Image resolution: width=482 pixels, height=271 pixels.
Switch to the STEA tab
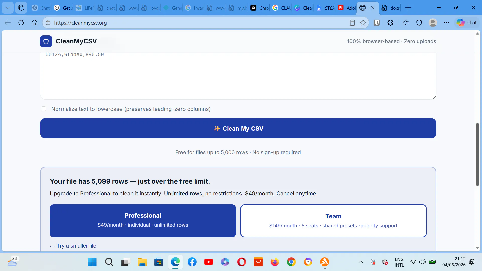pyautogui.click(x=325, y=8)
